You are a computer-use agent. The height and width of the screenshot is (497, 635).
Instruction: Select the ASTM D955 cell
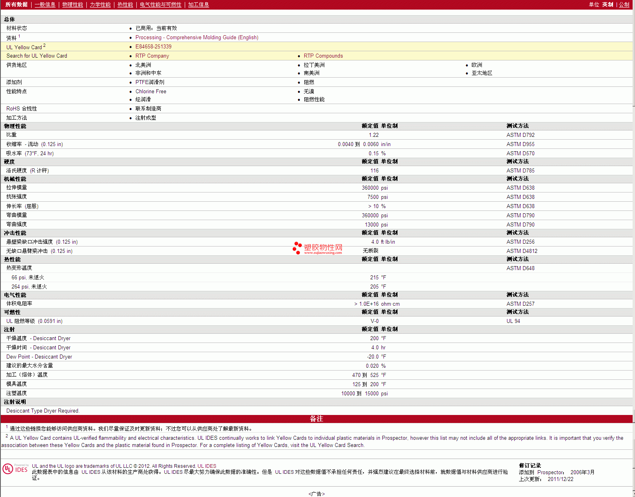(x=520, y=144)
